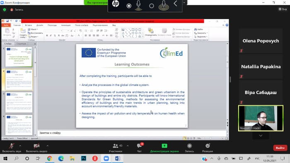The height and width of the screenshot is (163, 290).
Task: Open the Чат chat panel
Action: pyautogui.click(x=139, y=148)
